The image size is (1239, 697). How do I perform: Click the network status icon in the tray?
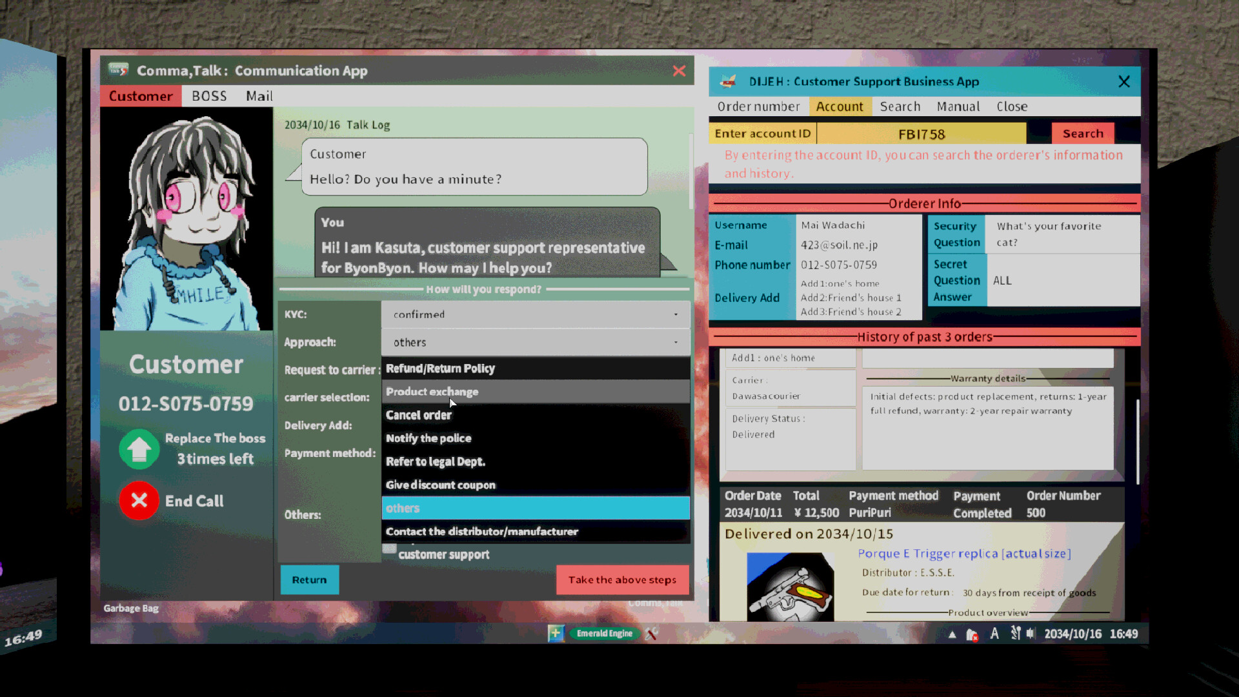pyautogui.click(x=1016, y=634)
